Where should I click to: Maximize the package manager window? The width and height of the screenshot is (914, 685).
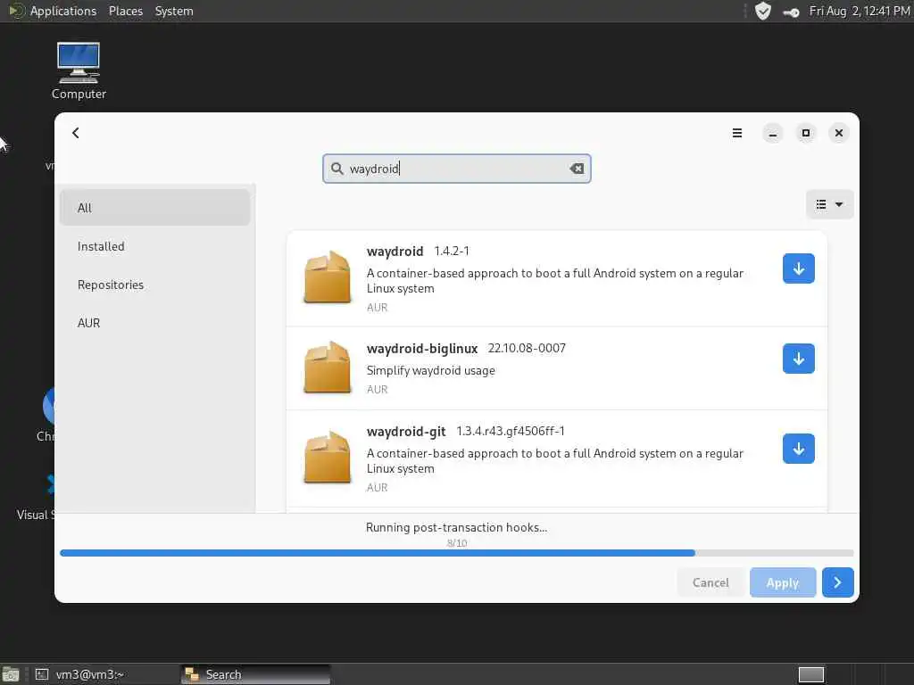pos(806,133)
